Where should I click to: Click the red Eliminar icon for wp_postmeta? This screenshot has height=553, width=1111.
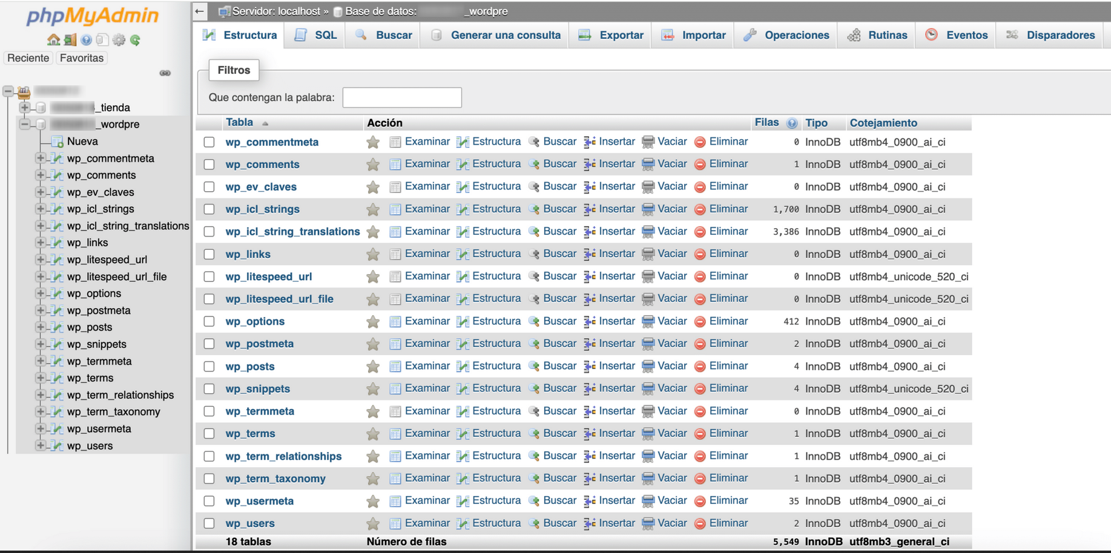(700, 344)
